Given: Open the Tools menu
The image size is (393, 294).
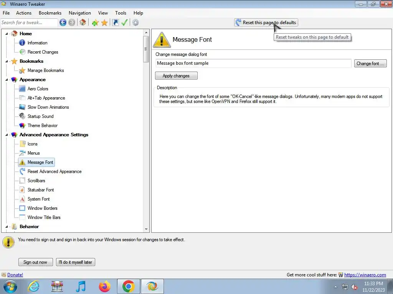Looking at the screenshot, I should [121, 13].
